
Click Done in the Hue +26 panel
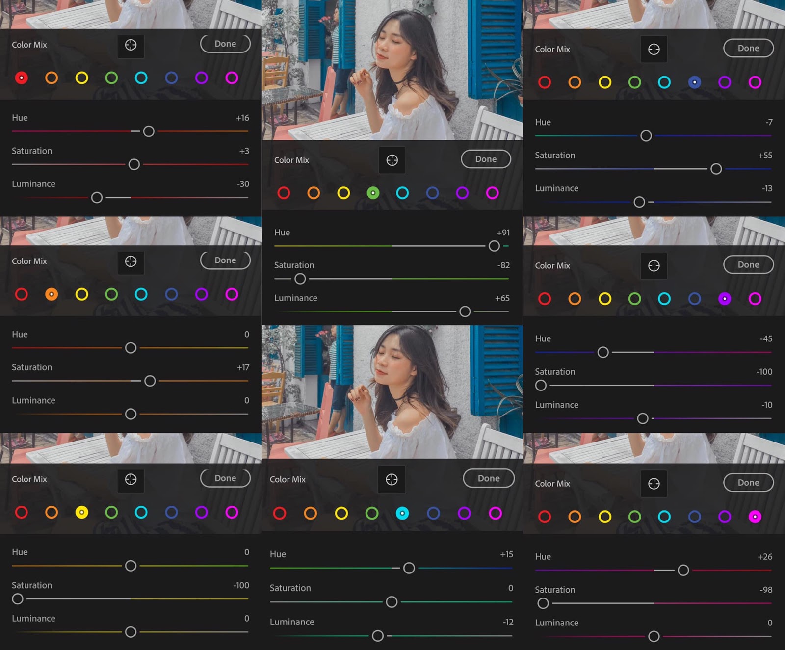(748, 482)
